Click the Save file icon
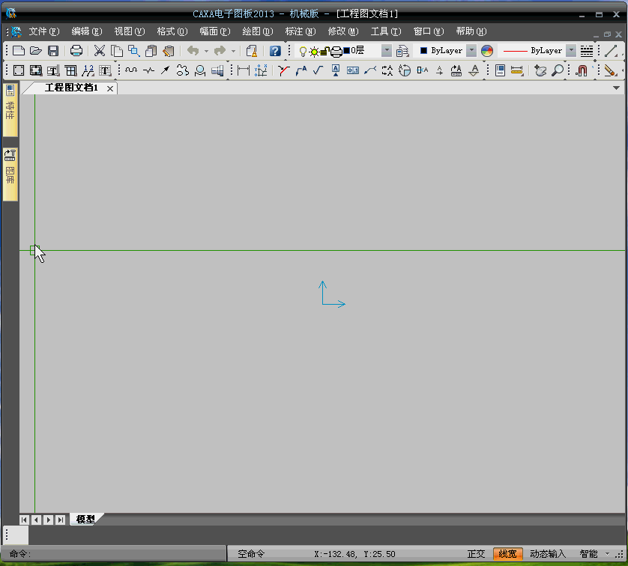Screen dimensions: 628x566 coord(53,51)
